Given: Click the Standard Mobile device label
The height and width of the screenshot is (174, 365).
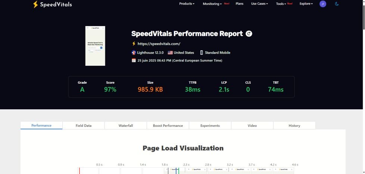Looking at the screenshot, I should (218, 53).
